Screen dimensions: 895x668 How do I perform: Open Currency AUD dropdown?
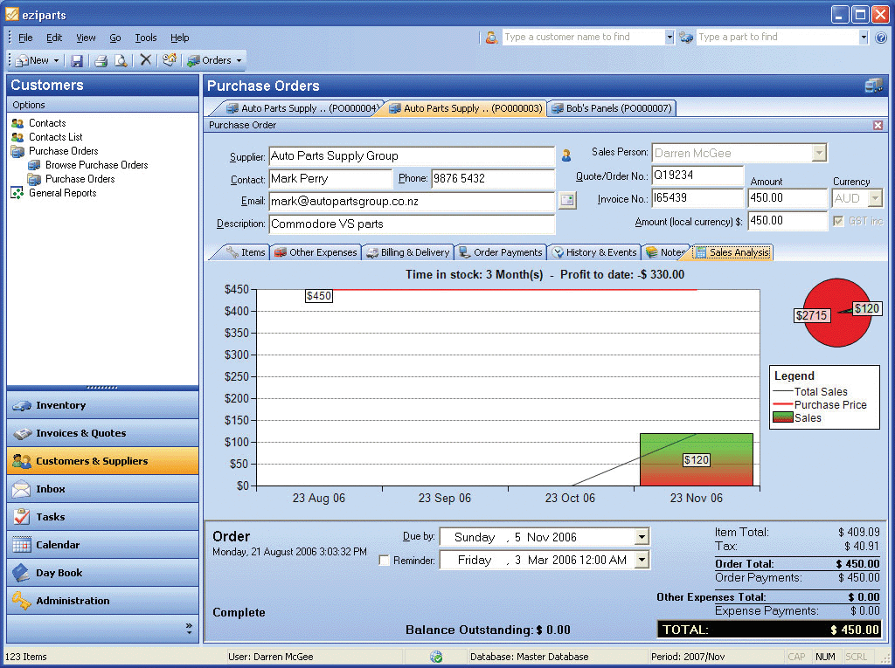tap(875, 198)
